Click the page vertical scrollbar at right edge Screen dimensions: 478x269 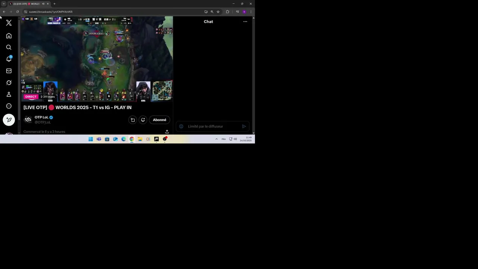254,75
